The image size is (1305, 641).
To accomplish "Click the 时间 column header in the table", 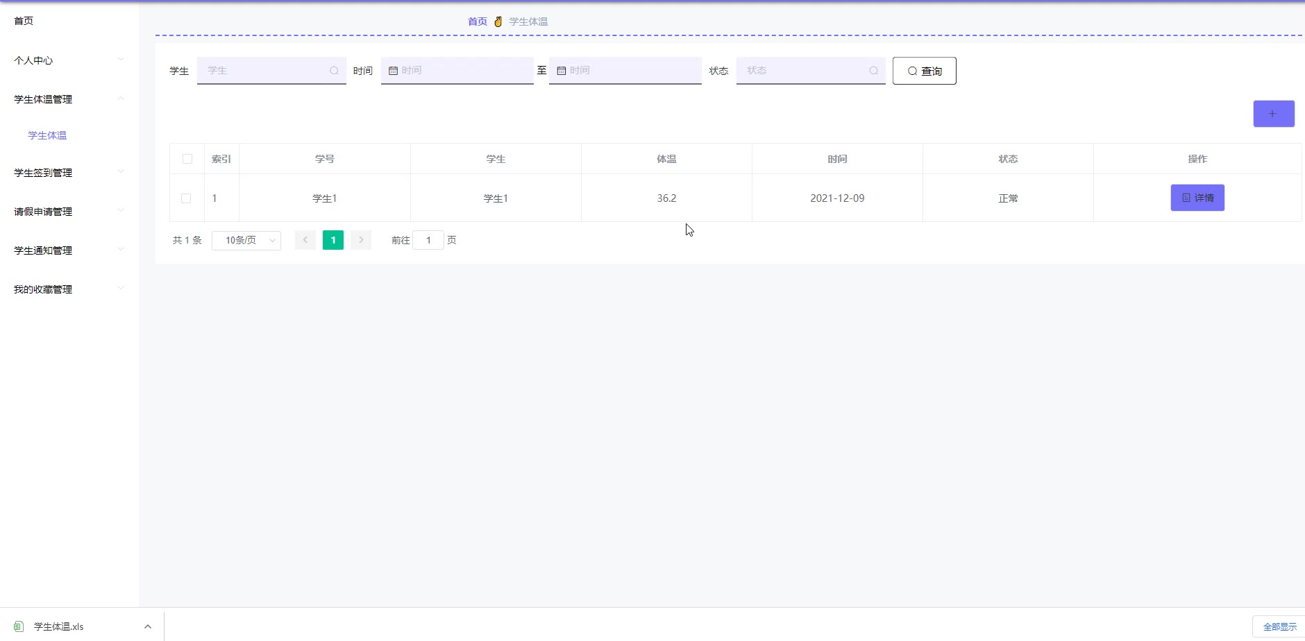I will [837, 159].
